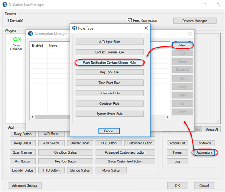This screenshot has height=192, width=225.
Task: Choose Condition Rule
Action: 110,103
